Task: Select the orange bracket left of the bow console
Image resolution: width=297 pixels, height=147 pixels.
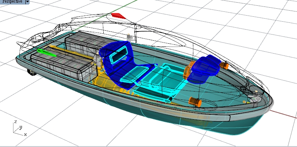Action: [x=188, y=70]
